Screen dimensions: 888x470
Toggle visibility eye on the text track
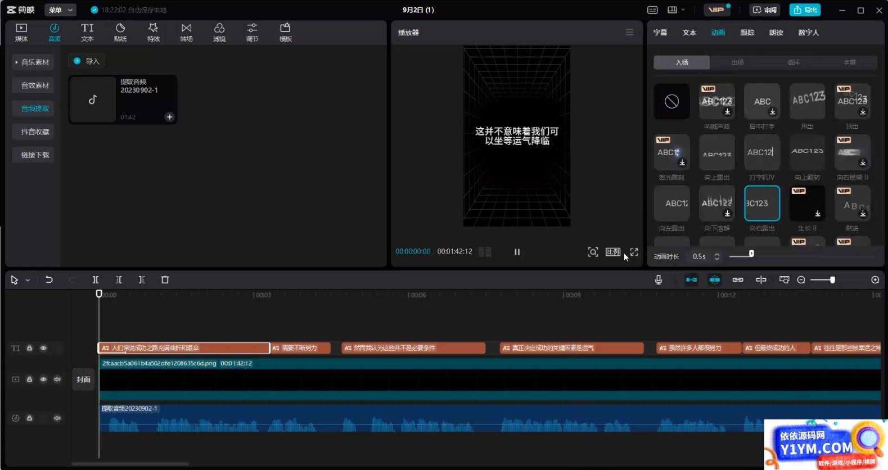[x=43, y=348]
